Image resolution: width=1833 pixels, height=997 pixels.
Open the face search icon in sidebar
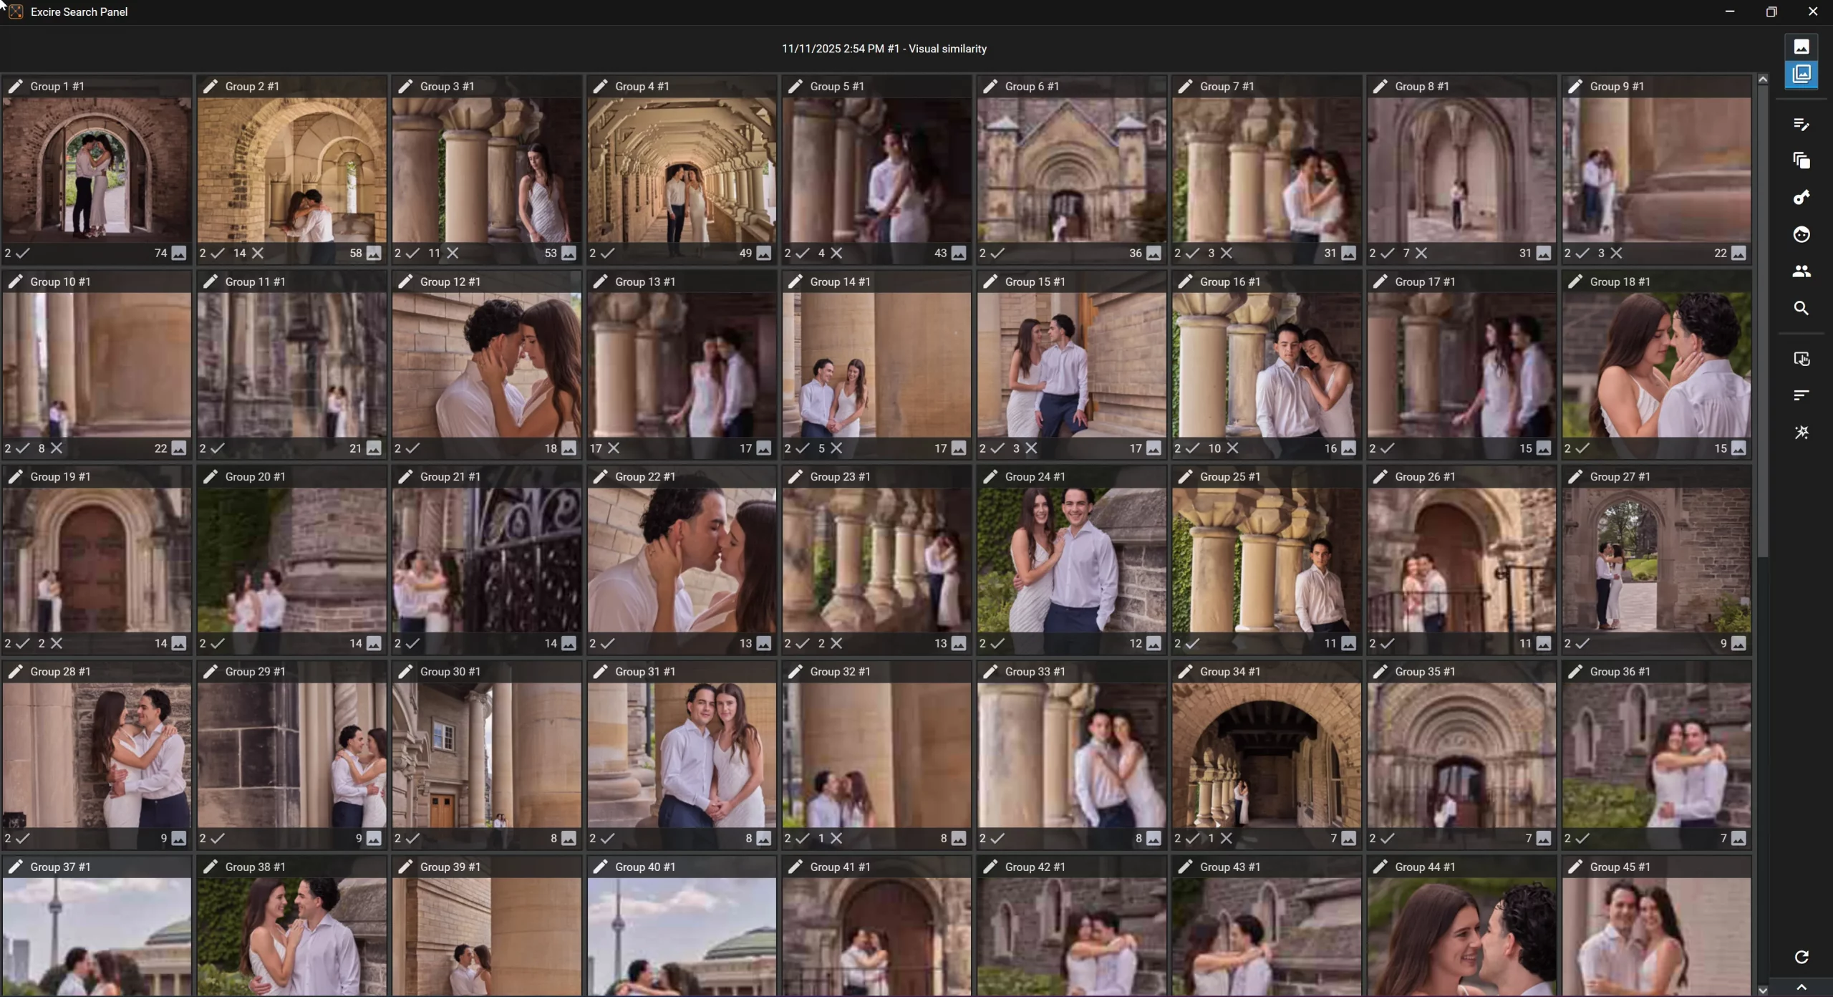[1801, 234]
